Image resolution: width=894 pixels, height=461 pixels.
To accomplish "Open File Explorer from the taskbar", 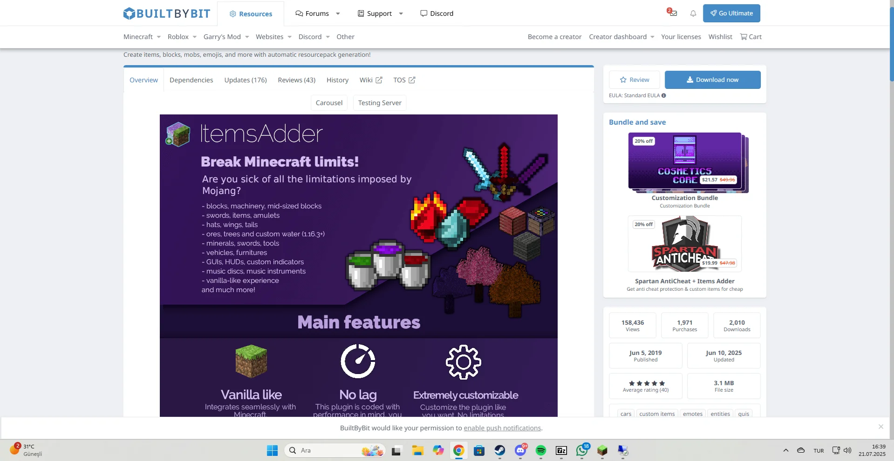I will 417,450.
